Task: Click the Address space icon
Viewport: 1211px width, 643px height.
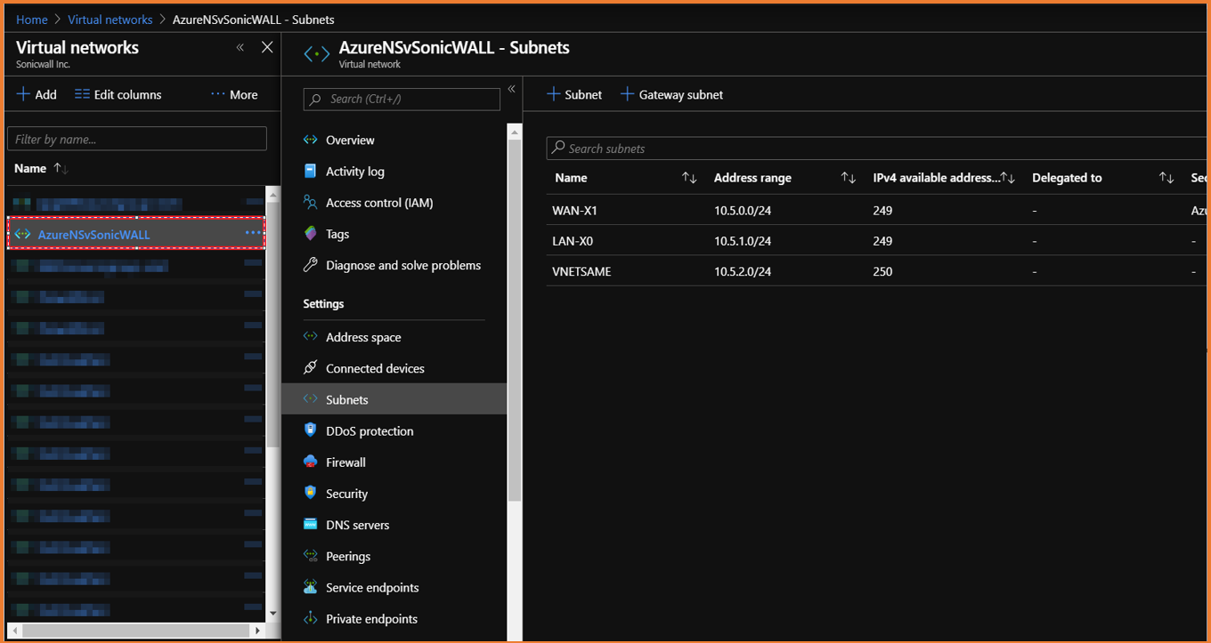Action: 310,337
